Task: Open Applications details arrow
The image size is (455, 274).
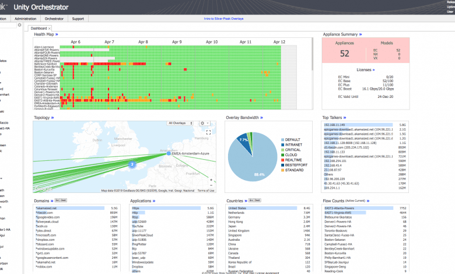Action: tap(154, 201)
